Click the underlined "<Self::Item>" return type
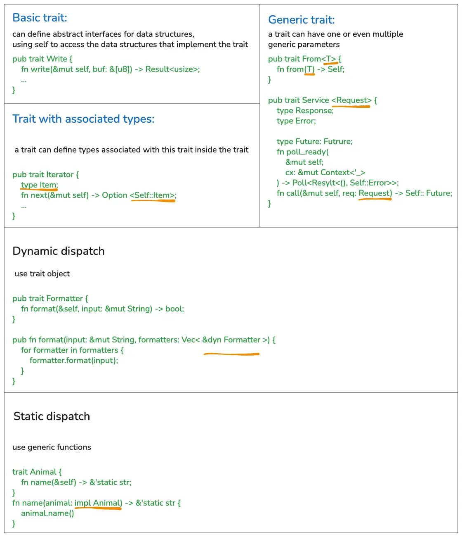The width and height of the screenshot is (462, 537). click(x=153, y=195)
